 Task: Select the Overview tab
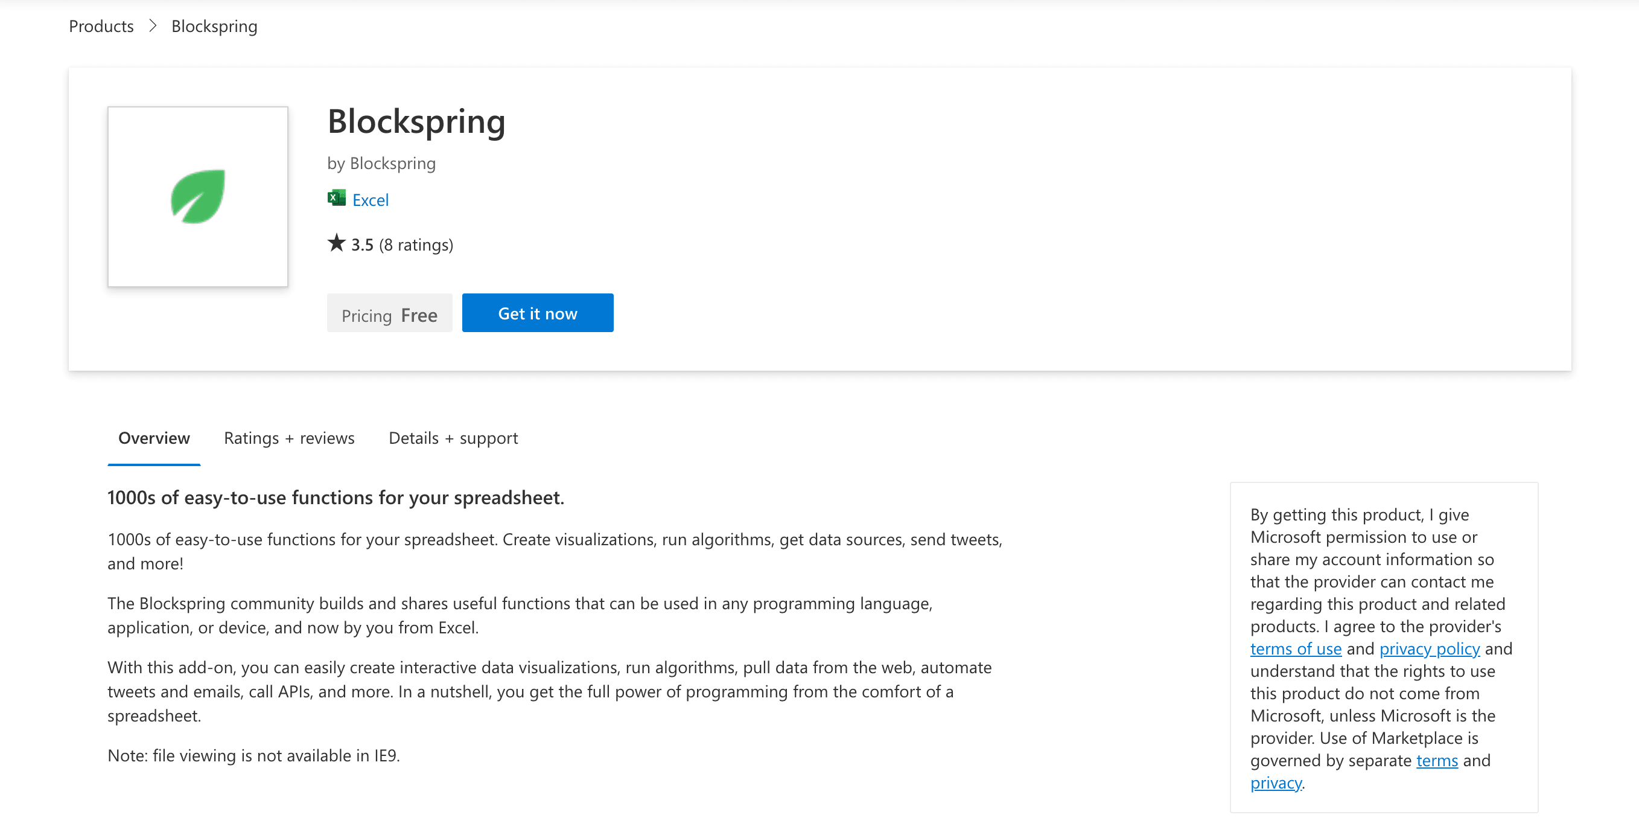point(153,438)
